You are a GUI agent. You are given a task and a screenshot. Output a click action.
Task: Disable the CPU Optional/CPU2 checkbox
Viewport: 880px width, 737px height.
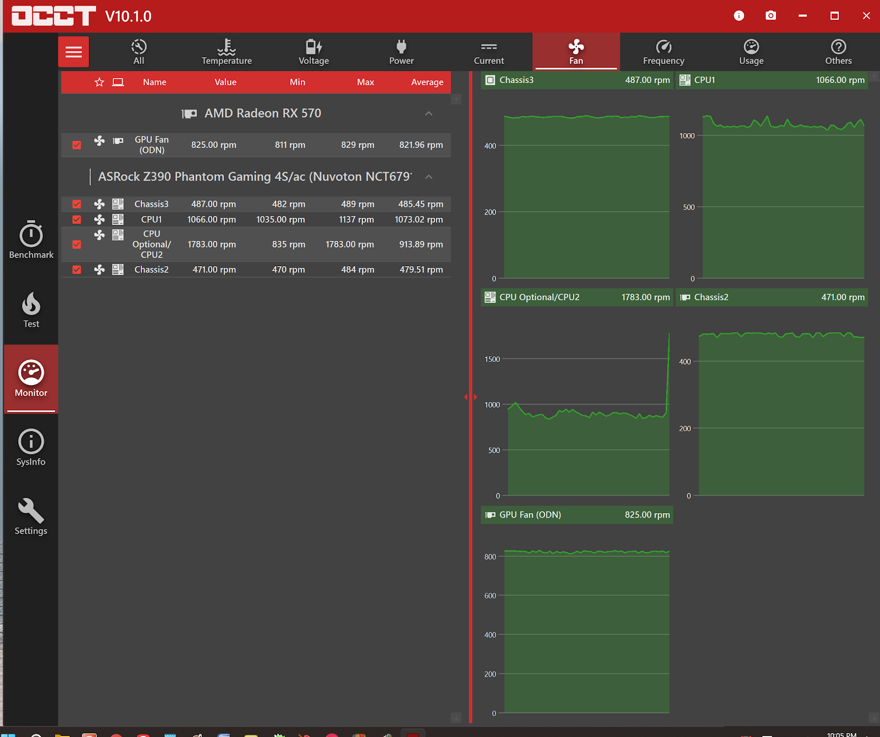tap(77, 244)
